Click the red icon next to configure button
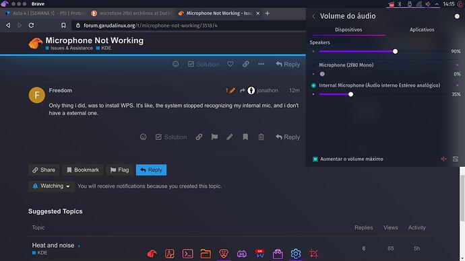The height and width of the screenshot is (261, 465). (443, 159)
